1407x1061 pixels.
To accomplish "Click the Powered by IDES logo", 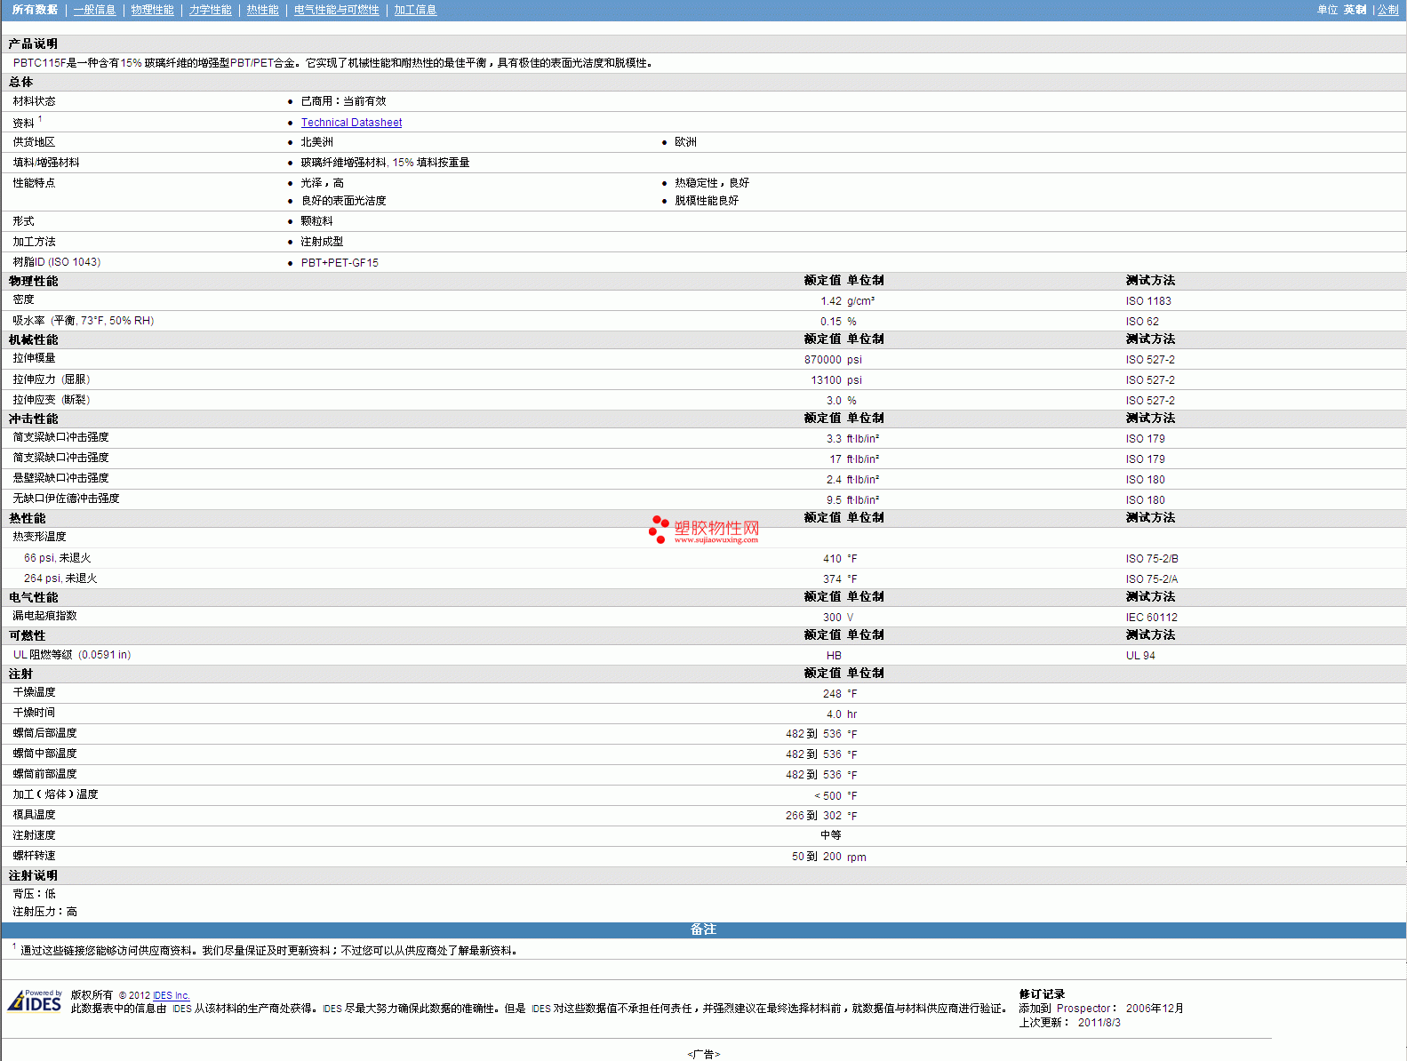I will point(35,1001).
